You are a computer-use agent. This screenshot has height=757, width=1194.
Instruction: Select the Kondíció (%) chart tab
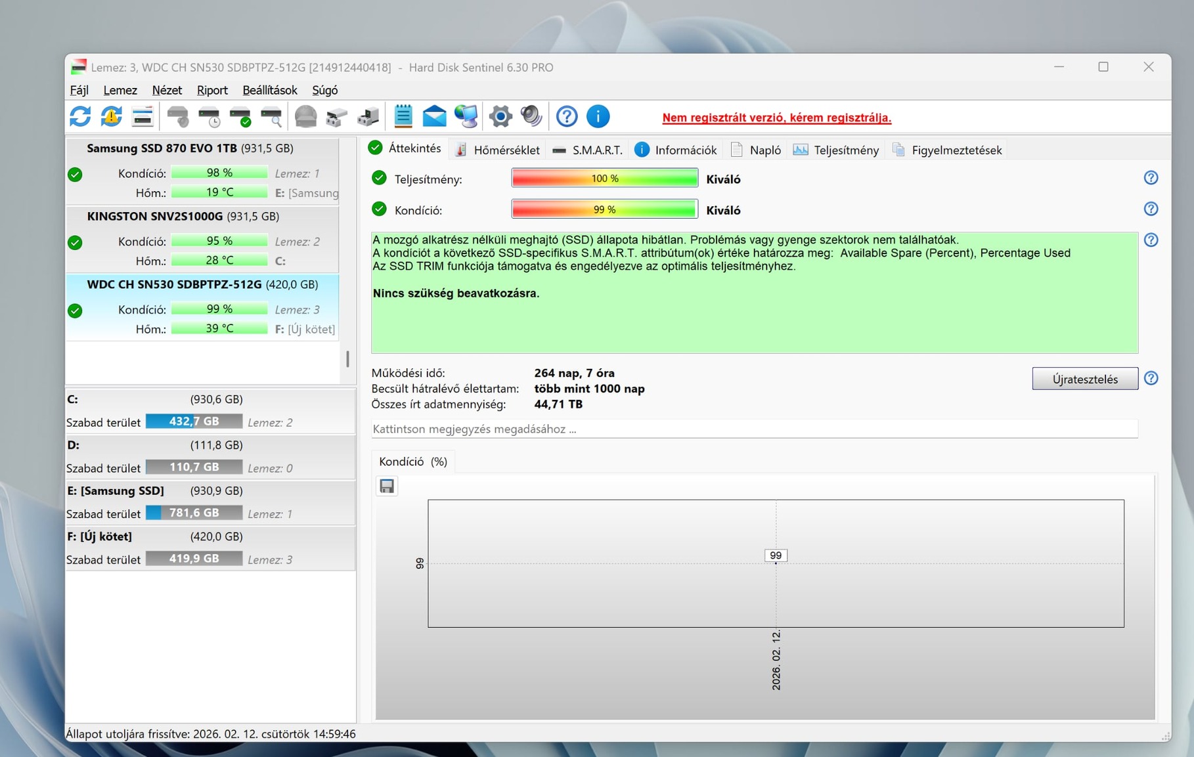(x=413, y=462)
